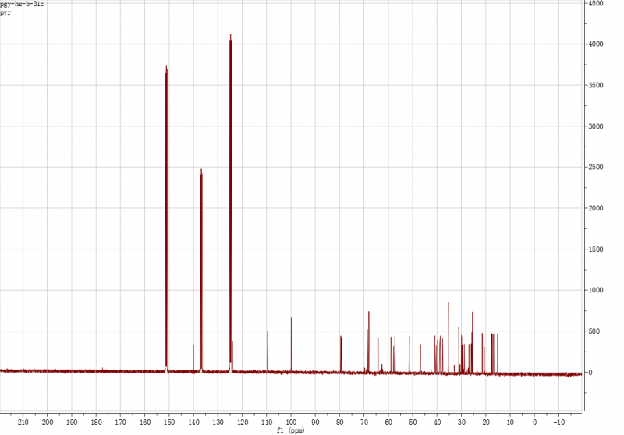
Task: Click the peak near 47 ppm
Action: [x=420, y=358]
